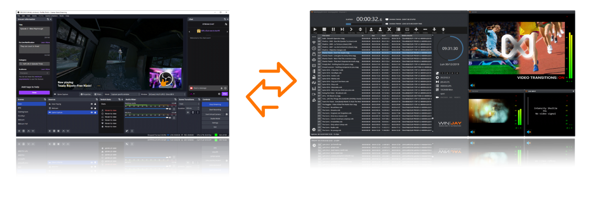This screenshot has height=201, width=592.
Task: Open the OBS Docks menu
Action: (x=34, y=16)
